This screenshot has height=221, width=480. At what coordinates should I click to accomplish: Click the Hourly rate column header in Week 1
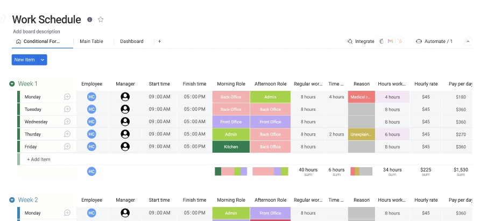[426, 84]
